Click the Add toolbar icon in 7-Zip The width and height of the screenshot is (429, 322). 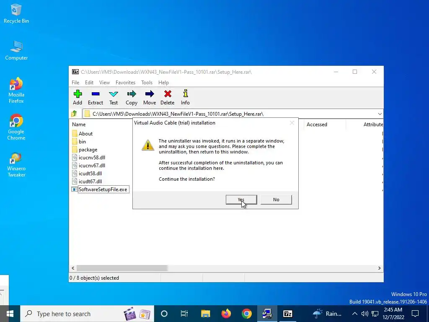coord(78,97)
